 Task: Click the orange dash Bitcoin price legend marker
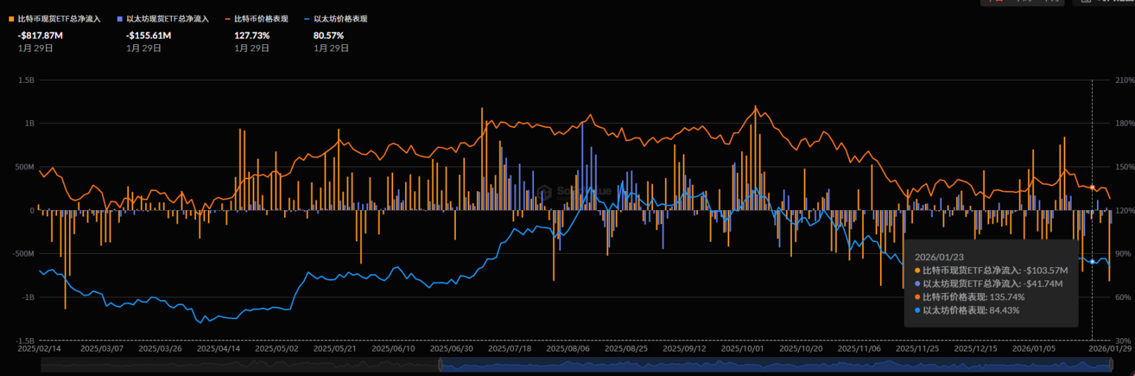(x=228, y=19)
